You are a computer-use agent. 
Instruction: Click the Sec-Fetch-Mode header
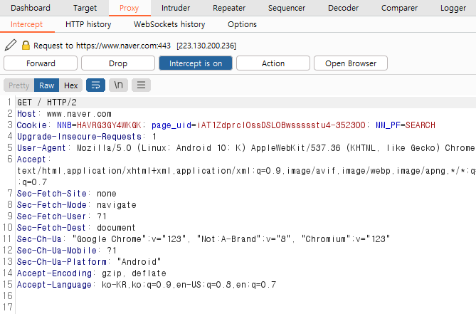(x=52, y=205)
